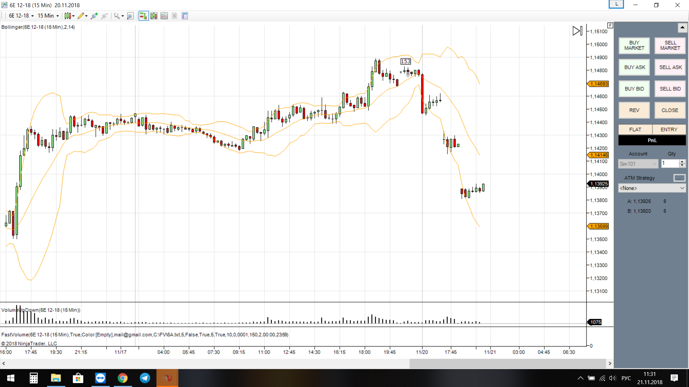
Task: Click the SELL ASK button
Action: click(x=670, y=67)
